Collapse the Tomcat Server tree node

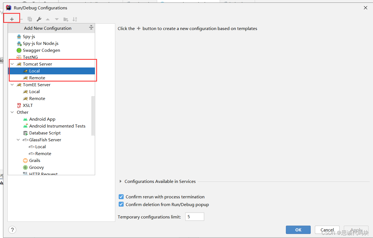coord(12,64)
